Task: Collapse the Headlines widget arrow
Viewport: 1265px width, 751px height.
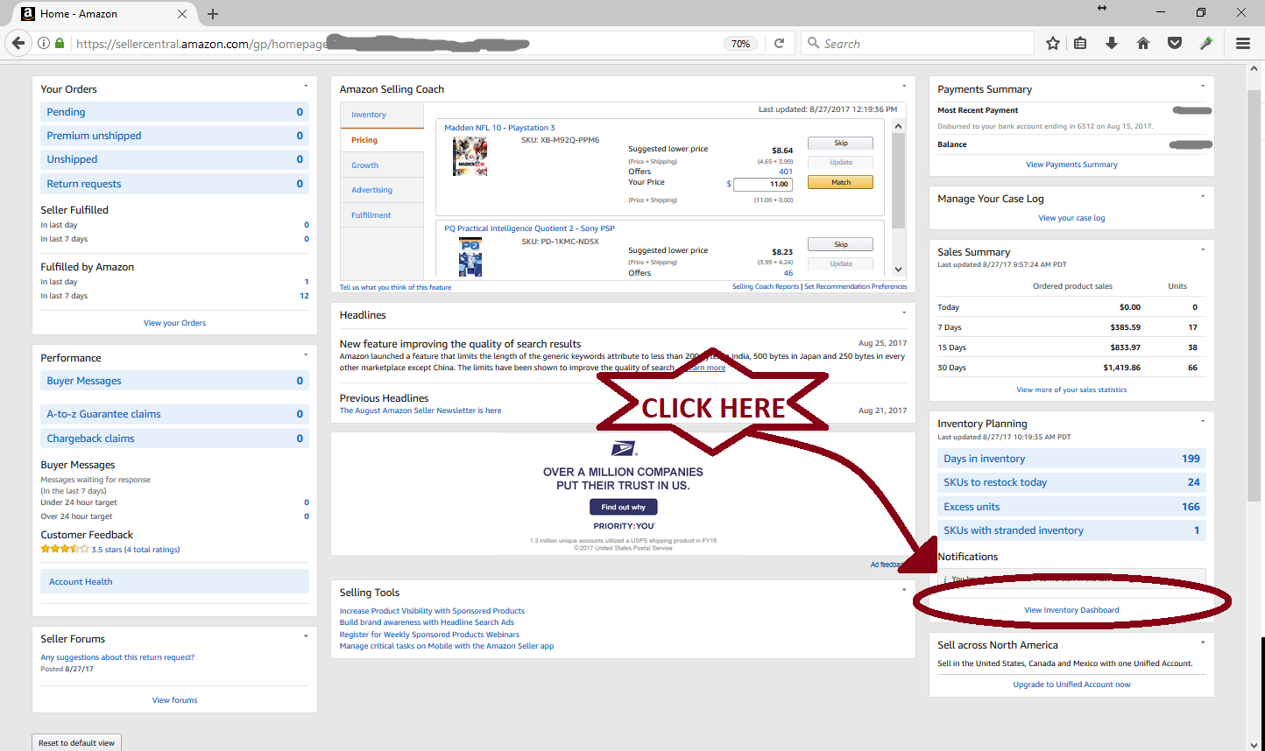Action: (x=904, y=312)
